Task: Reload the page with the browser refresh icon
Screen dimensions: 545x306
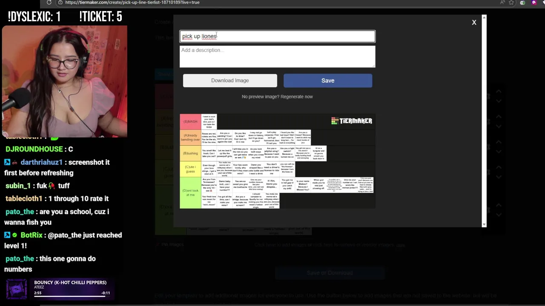Action: (x=49, y=2)
